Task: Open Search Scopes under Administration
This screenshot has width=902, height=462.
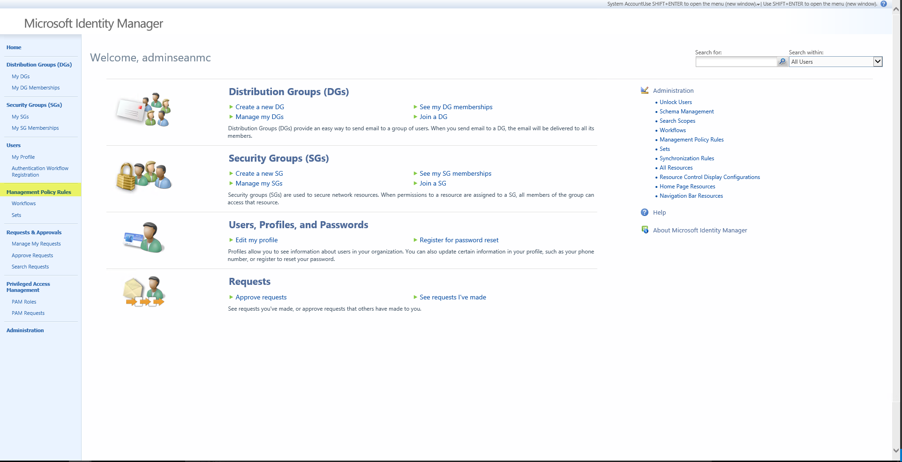Action: pyautogui.click(x=677, y=121)
